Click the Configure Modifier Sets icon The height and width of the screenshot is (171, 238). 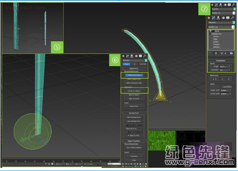[x=231, y=53]
